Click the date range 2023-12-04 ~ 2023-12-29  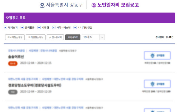36,92
